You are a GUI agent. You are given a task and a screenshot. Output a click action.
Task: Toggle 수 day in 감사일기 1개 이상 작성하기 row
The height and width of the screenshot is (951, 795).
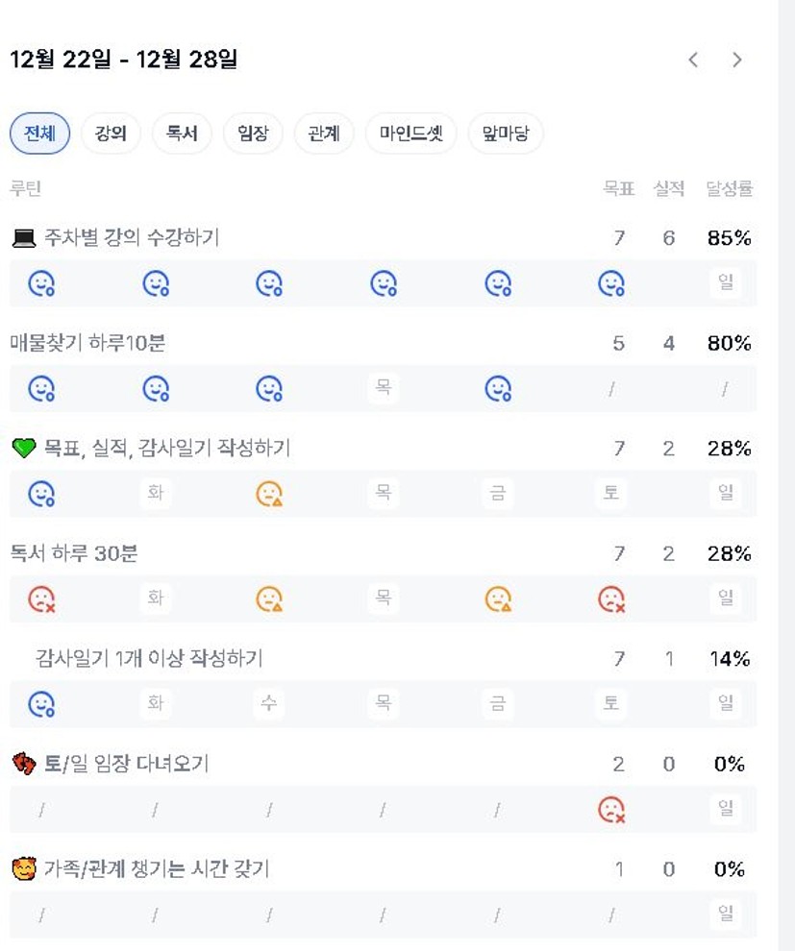point(269,704)
